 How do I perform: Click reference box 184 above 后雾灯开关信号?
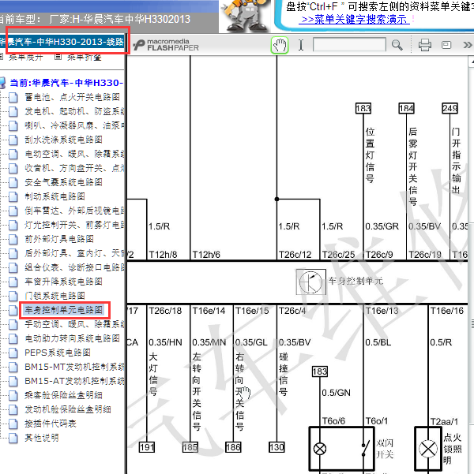coord(406,109)
